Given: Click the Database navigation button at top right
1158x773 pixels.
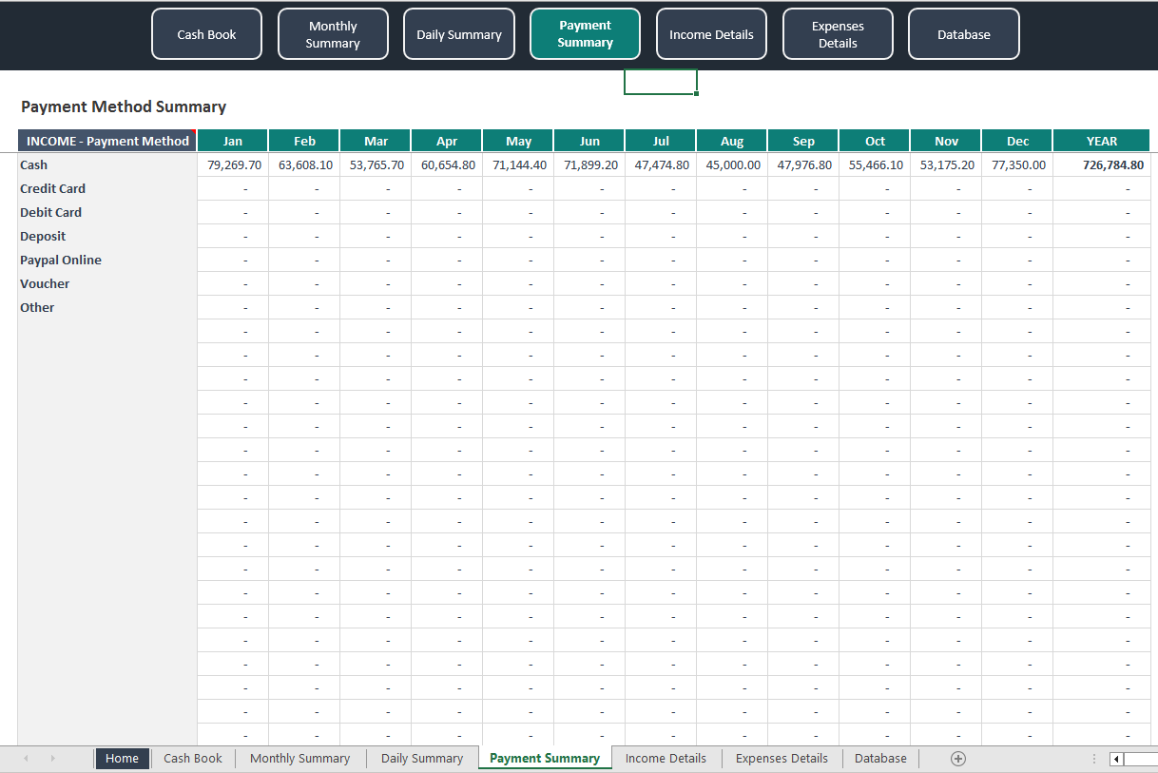Looking at the screenshot, I should coord(963,33).
